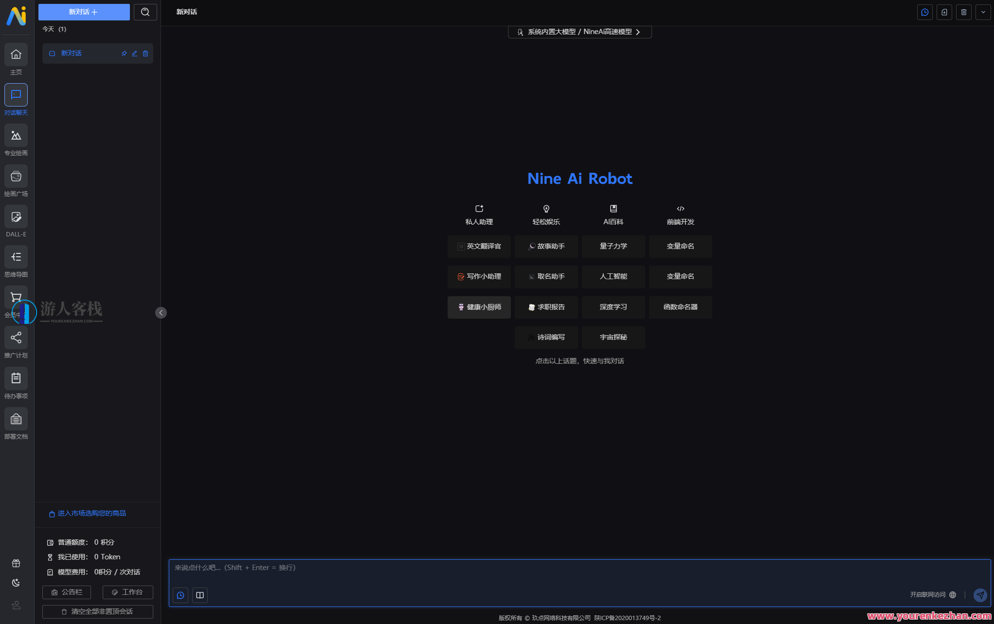Screen dimensions: 994x624
Task: Open the 思维导图 mind map tool
Action: pyautogui.click(x=16, y=262)
